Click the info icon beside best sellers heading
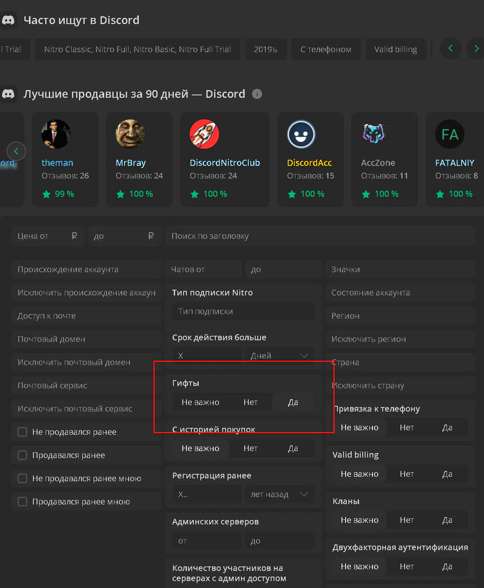The height and width of the screenshot is (588, 484). (257, 94)
